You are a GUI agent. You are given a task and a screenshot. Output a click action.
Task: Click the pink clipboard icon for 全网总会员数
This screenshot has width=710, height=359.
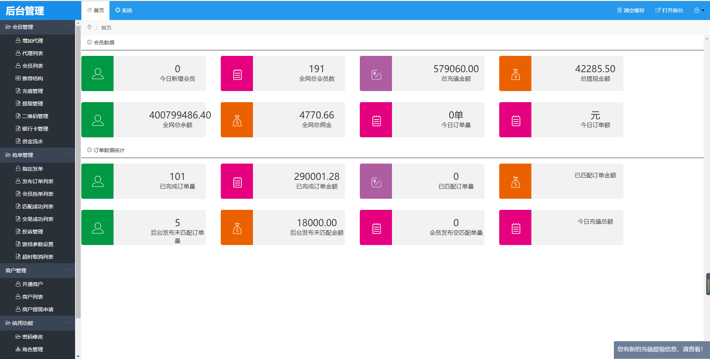[x=237, y=74]
